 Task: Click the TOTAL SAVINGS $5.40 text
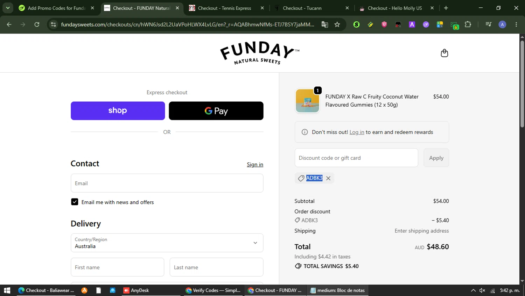point(331,266)
